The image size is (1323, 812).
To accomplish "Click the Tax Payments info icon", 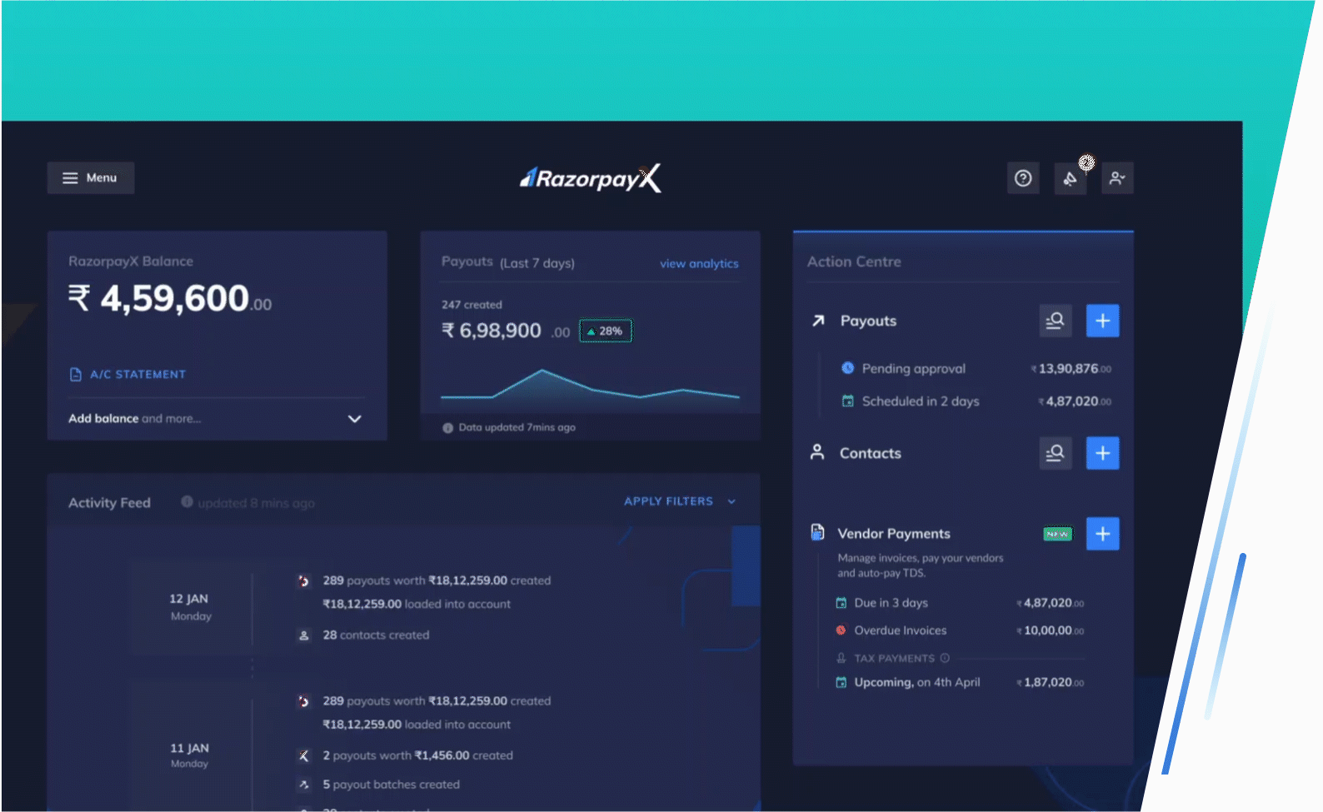I will [945, 658].
